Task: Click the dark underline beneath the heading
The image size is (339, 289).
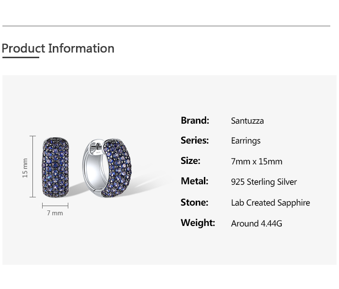Action: 20,57
